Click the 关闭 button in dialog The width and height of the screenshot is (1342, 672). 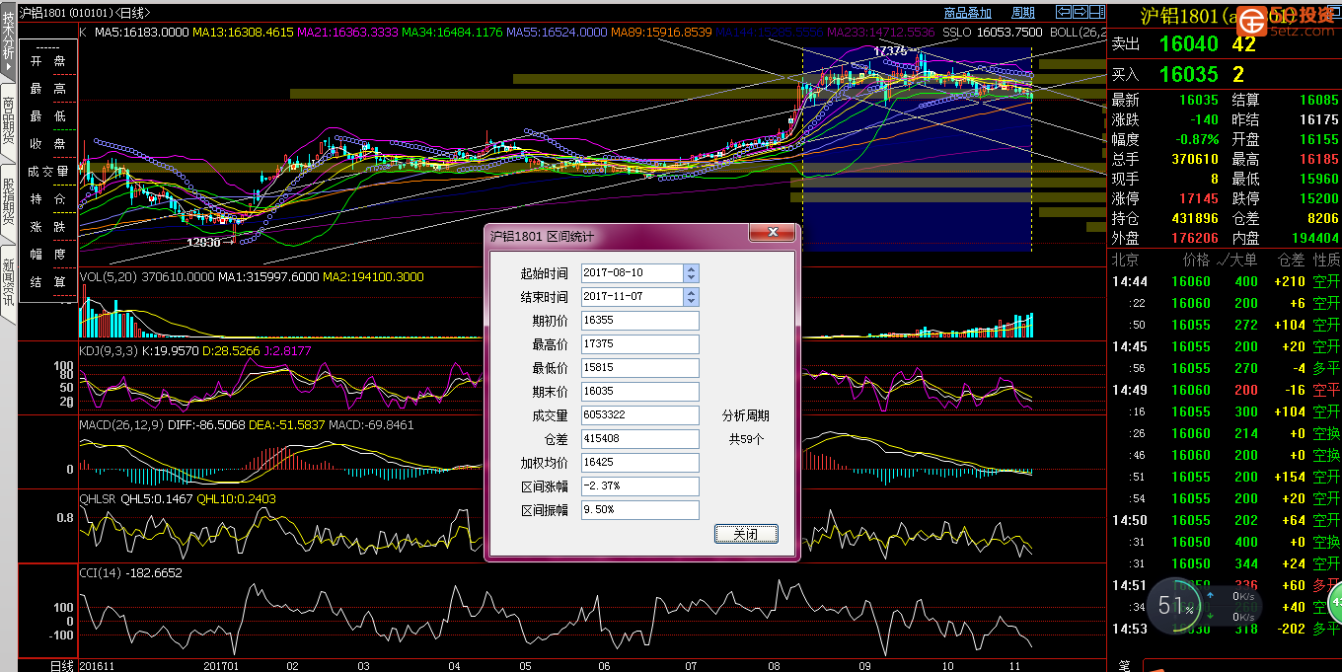pyautogui.click(x=746, y=534)
